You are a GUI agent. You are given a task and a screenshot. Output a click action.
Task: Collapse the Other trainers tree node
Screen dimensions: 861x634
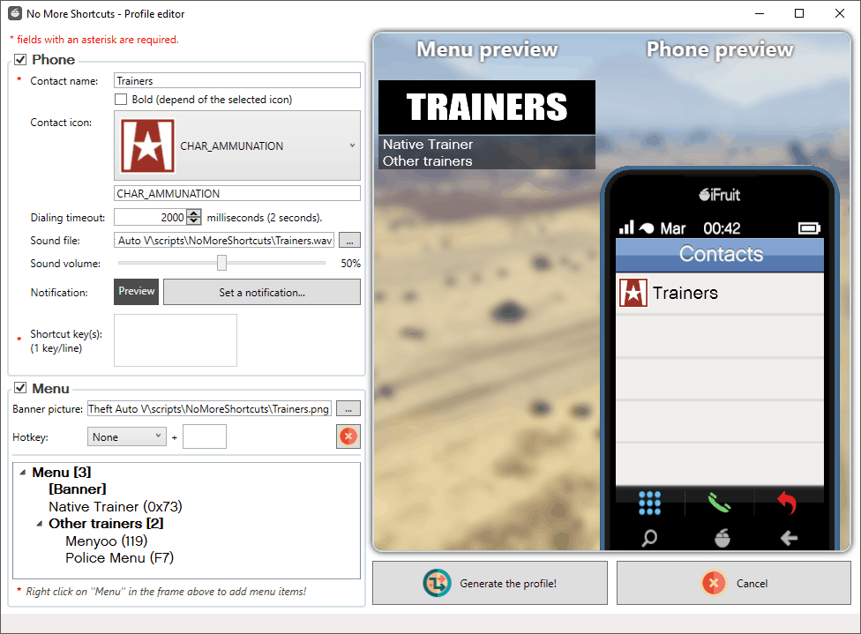coord(40,524)
